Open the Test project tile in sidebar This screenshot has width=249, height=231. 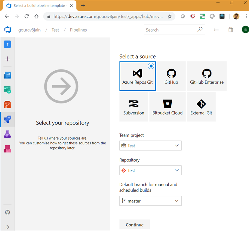click(x=7, y=44)
